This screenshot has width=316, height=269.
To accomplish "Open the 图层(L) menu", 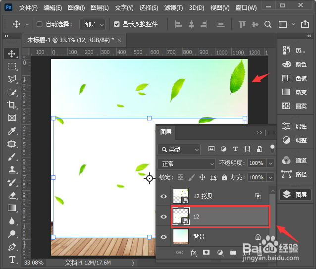I will pyautogui.click(x=100, y=8).
